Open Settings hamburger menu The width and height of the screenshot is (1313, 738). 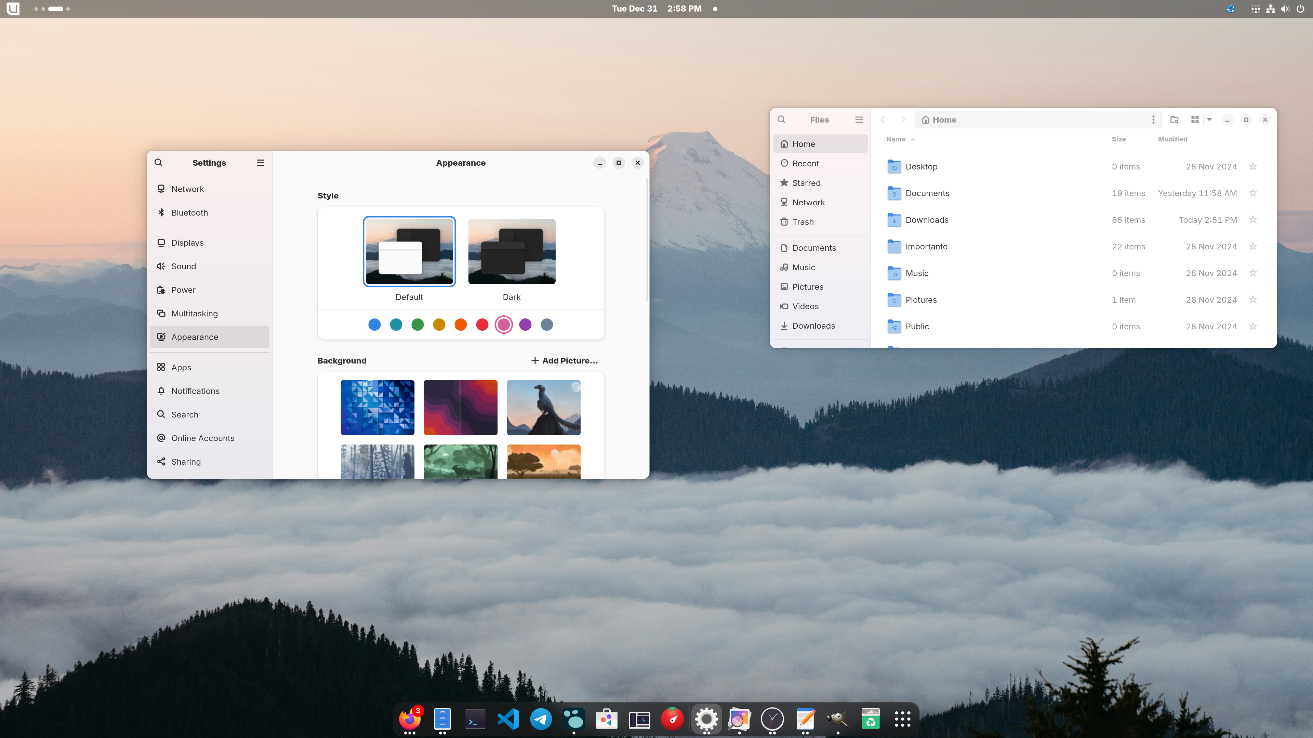pos(261,163)
